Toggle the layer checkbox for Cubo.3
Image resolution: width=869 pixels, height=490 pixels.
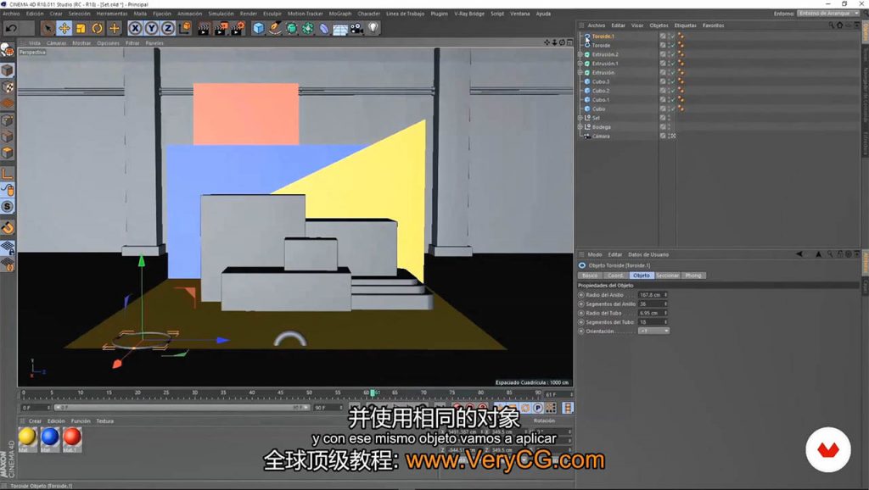click(663, 81)
